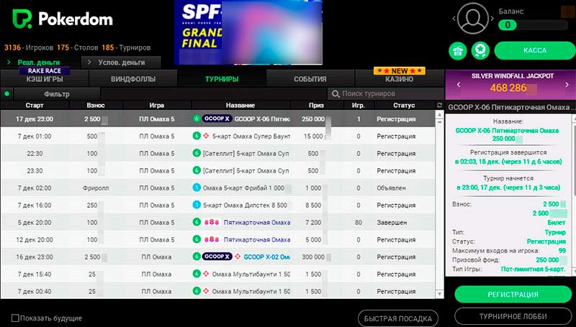Select the ТУРНИРЫ tab

[222, 79]
